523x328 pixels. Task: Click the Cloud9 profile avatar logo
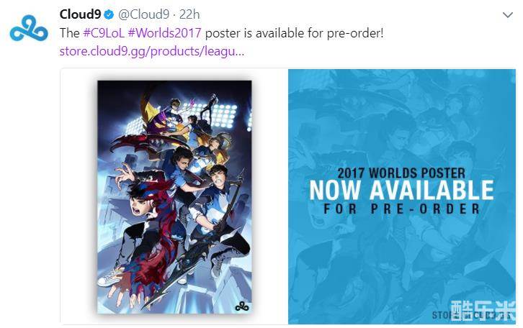pos(29,28)
